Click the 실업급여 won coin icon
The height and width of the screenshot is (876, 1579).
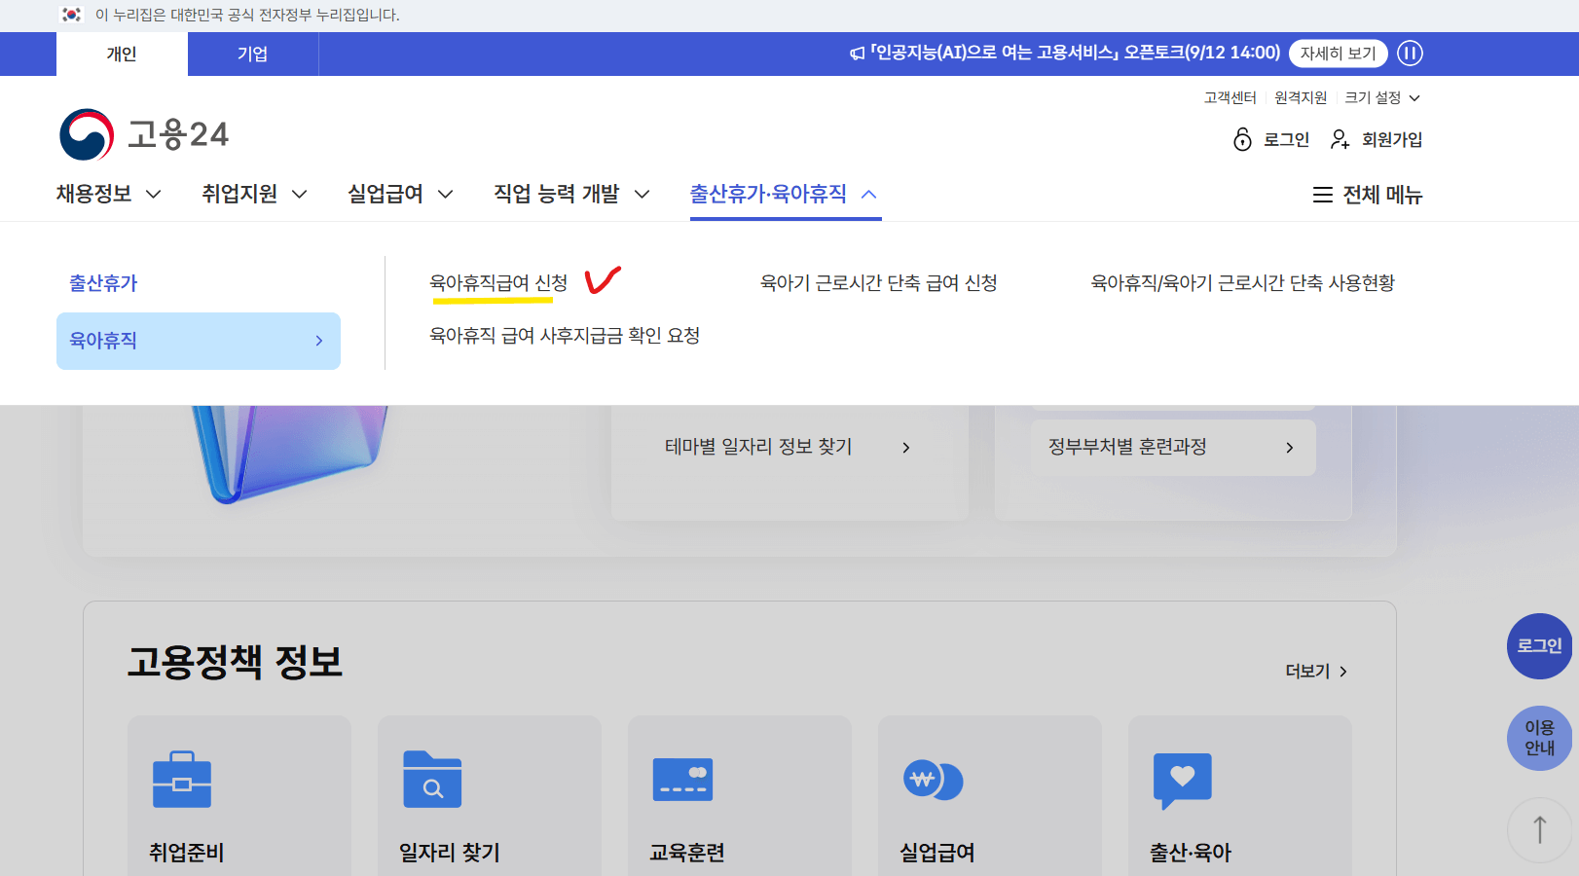click(x=934, y=779)
